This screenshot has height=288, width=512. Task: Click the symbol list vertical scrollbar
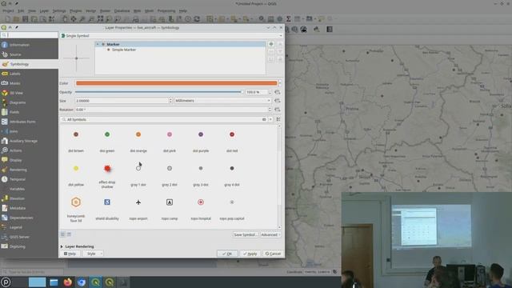pyautogui.click(x=279, y=176)
